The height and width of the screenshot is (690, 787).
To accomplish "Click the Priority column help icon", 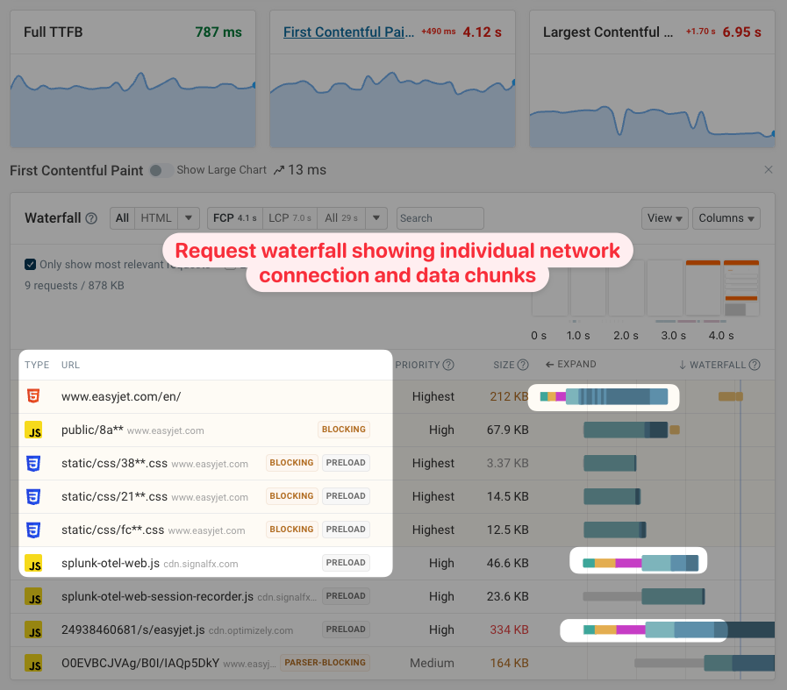I will 448,365.
